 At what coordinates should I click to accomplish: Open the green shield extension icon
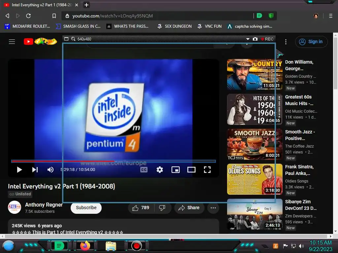pyautogui.click(x=271, y=15)
